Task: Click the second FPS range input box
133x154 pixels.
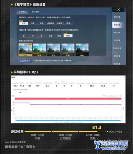Action: (116, 96)
